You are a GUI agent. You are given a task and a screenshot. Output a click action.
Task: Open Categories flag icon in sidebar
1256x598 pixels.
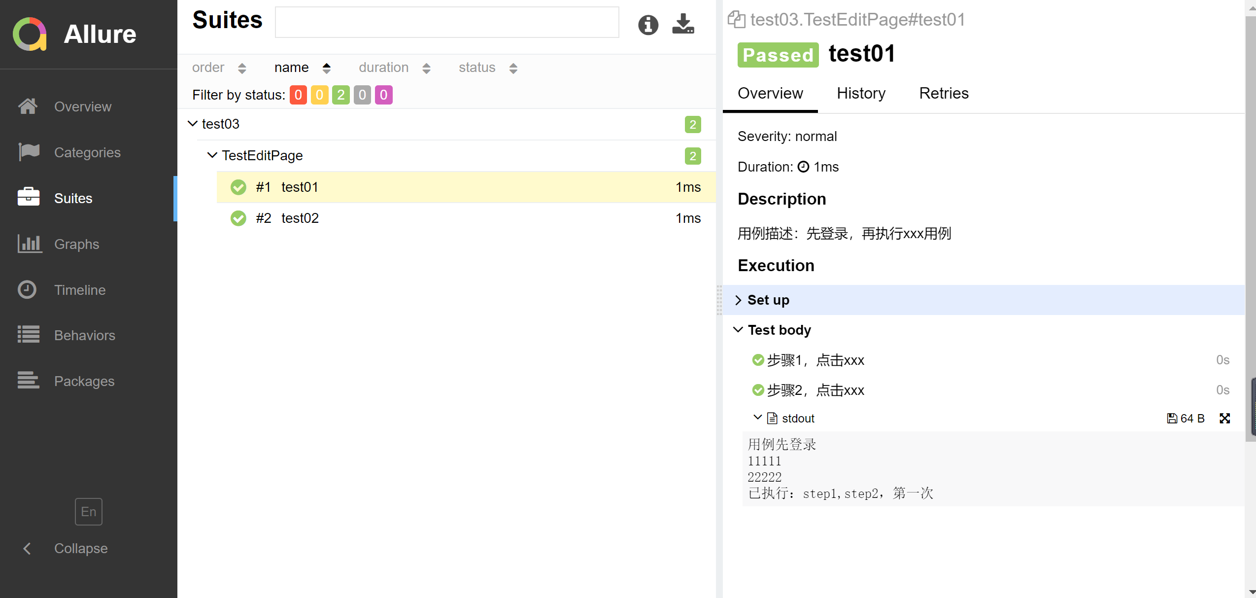tap(29, 152)
